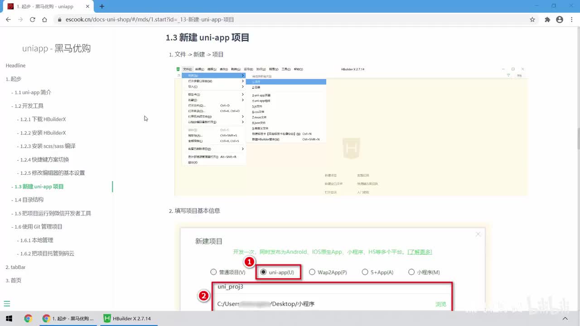Open the 1. 起步 sidebar section
Screen dimensions: 580x326
[x=13, y=79]
